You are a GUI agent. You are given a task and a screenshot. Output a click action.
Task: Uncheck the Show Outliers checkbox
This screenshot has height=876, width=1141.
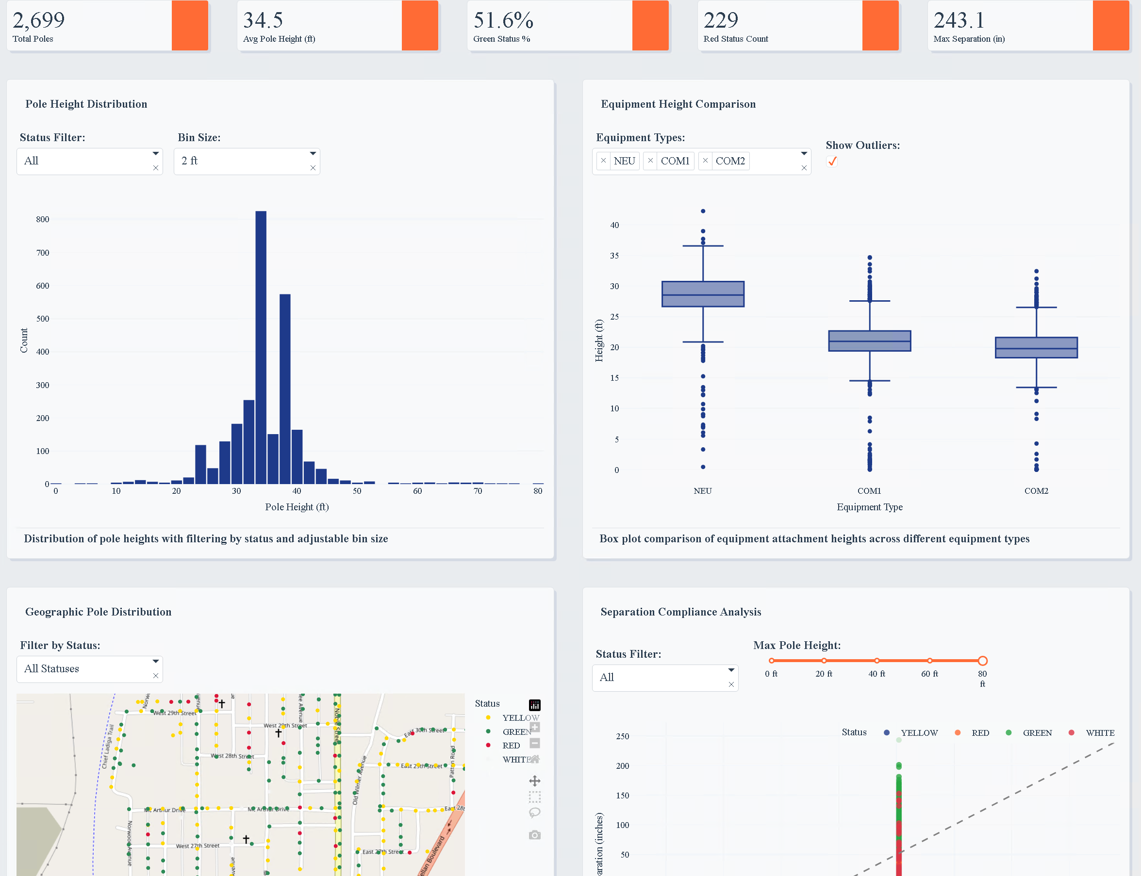click(832, 161)
